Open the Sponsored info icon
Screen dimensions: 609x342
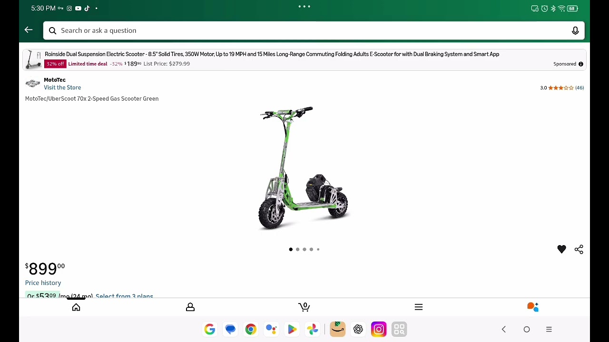(x=580, y=64)
